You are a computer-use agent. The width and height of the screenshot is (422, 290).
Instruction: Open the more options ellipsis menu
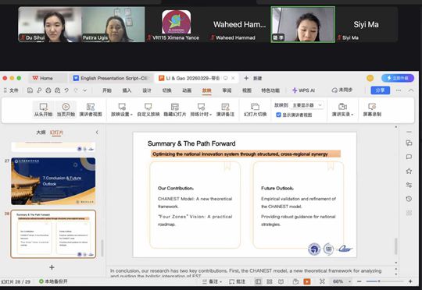pyautogui.click(x=399, y=90)
